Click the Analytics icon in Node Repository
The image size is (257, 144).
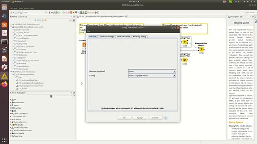coord(12,108)
